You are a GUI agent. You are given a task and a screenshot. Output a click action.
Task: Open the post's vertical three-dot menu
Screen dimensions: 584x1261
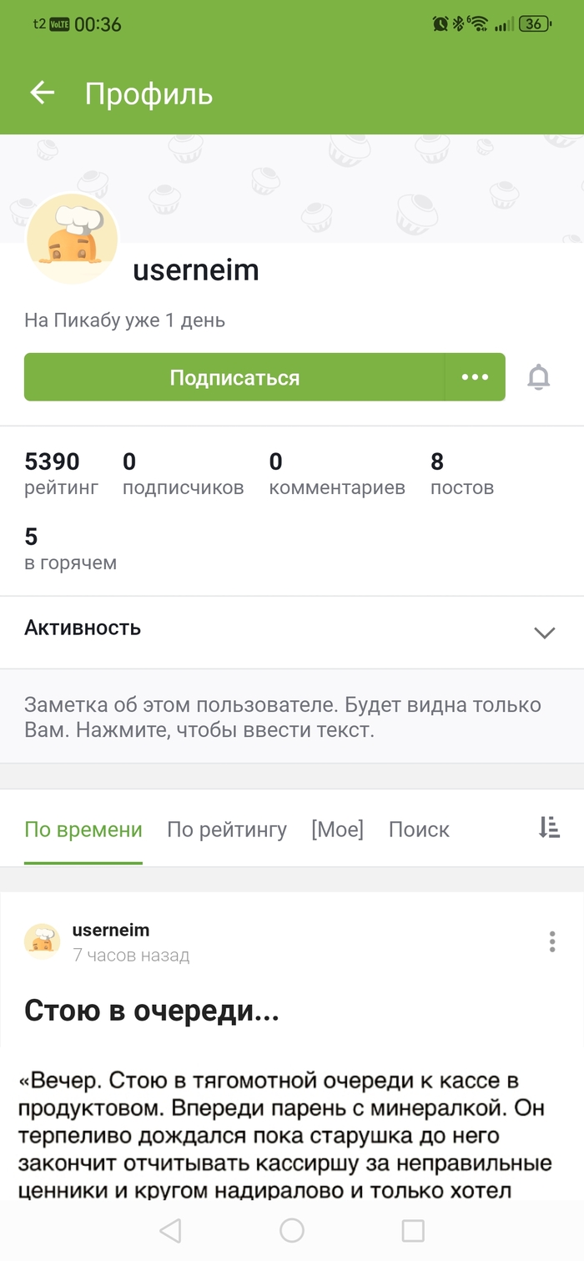pos(551,942)
